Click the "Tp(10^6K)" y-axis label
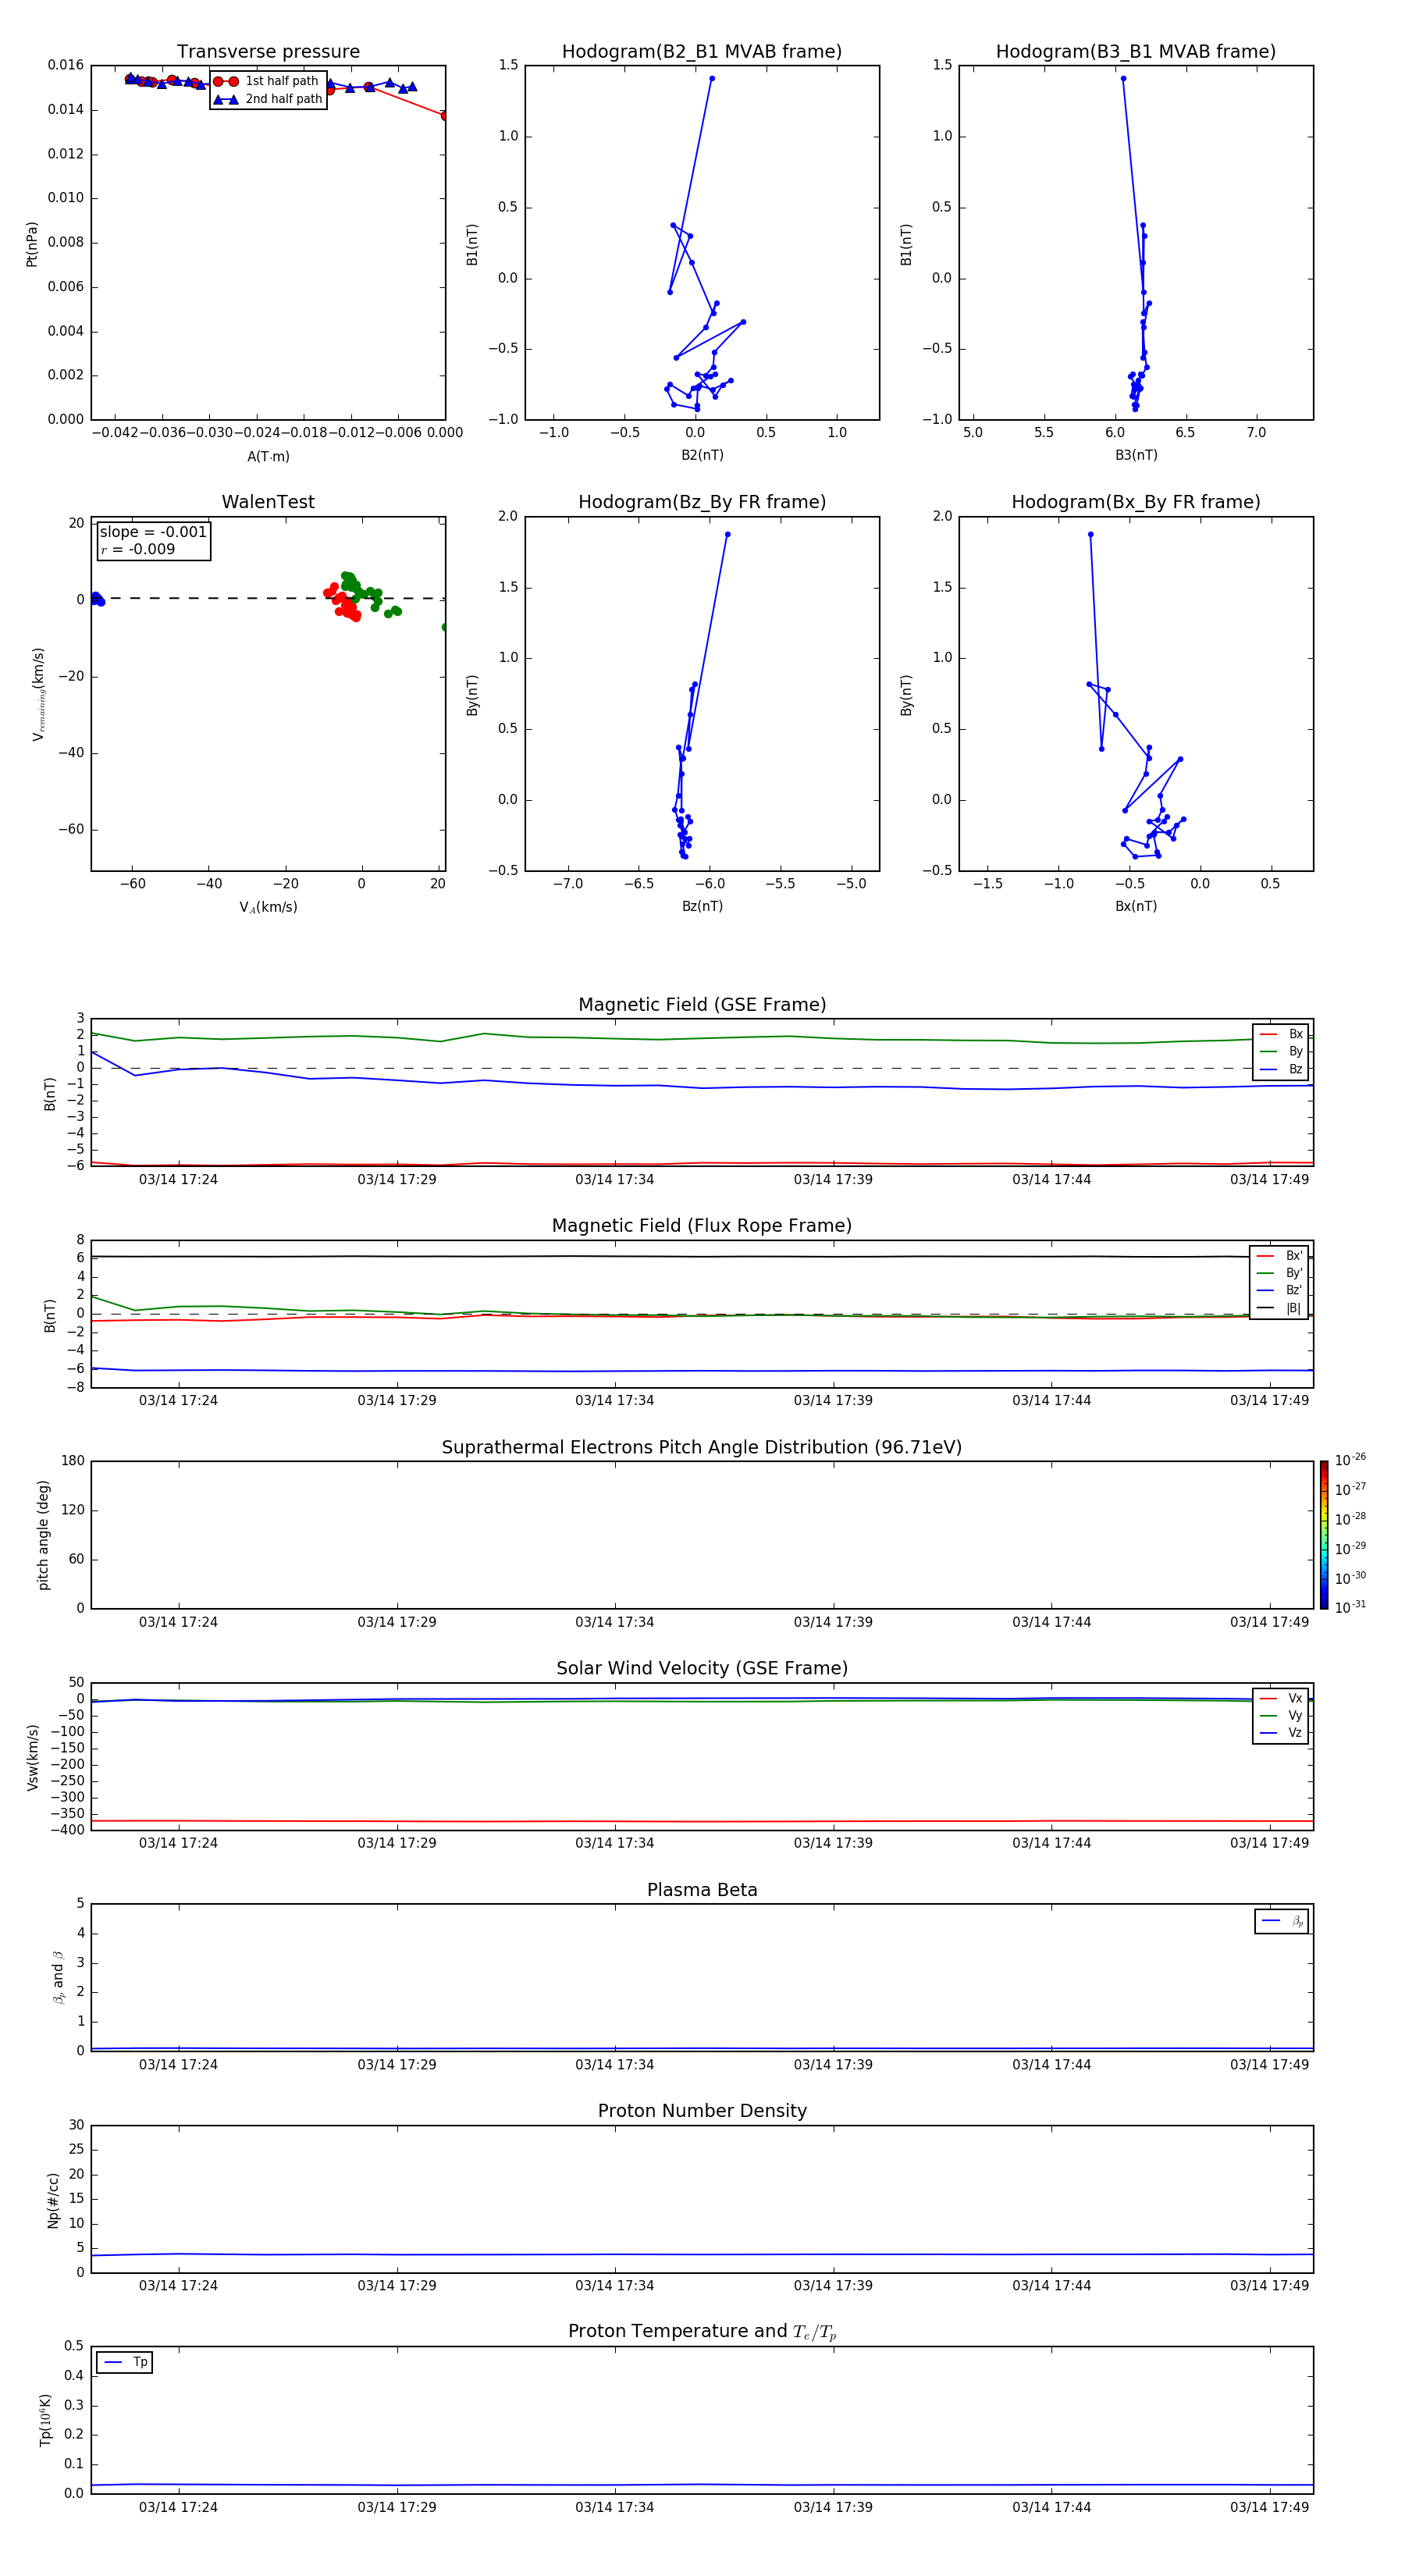This screenshot has width=1405, height=2576. [x=45, y=2420]
